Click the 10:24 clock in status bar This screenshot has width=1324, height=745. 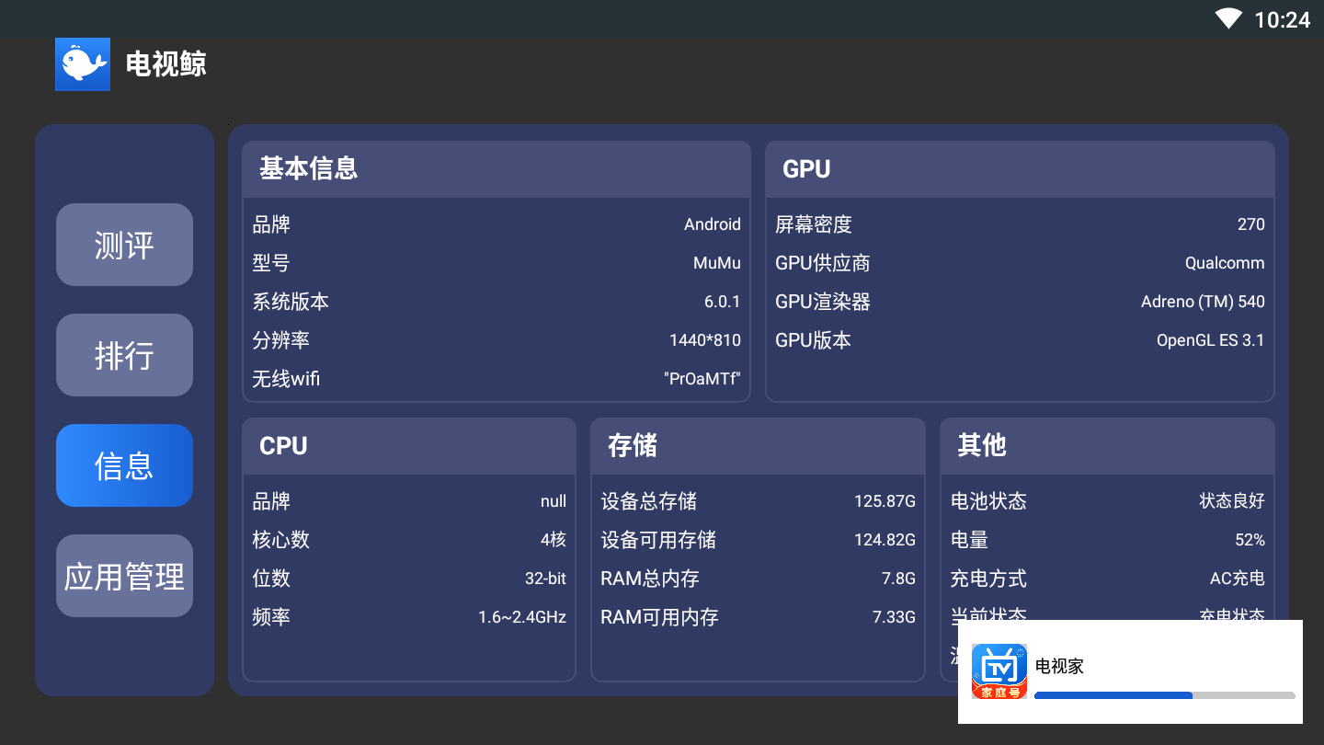[1282, 20]
